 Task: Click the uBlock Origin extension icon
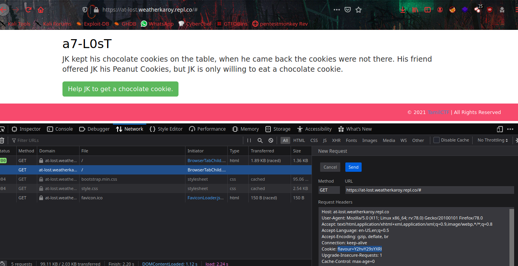point(490,10)
